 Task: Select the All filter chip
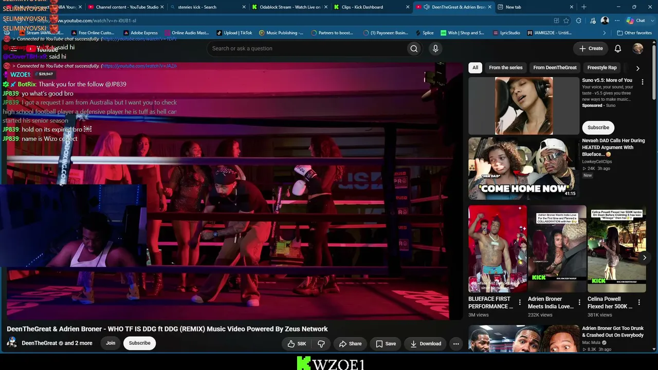(x=476, y=68)
